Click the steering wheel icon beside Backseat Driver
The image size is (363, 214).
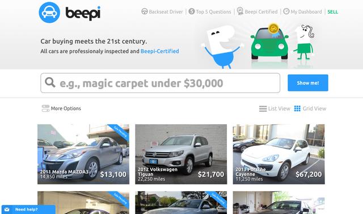coord(145,11)
